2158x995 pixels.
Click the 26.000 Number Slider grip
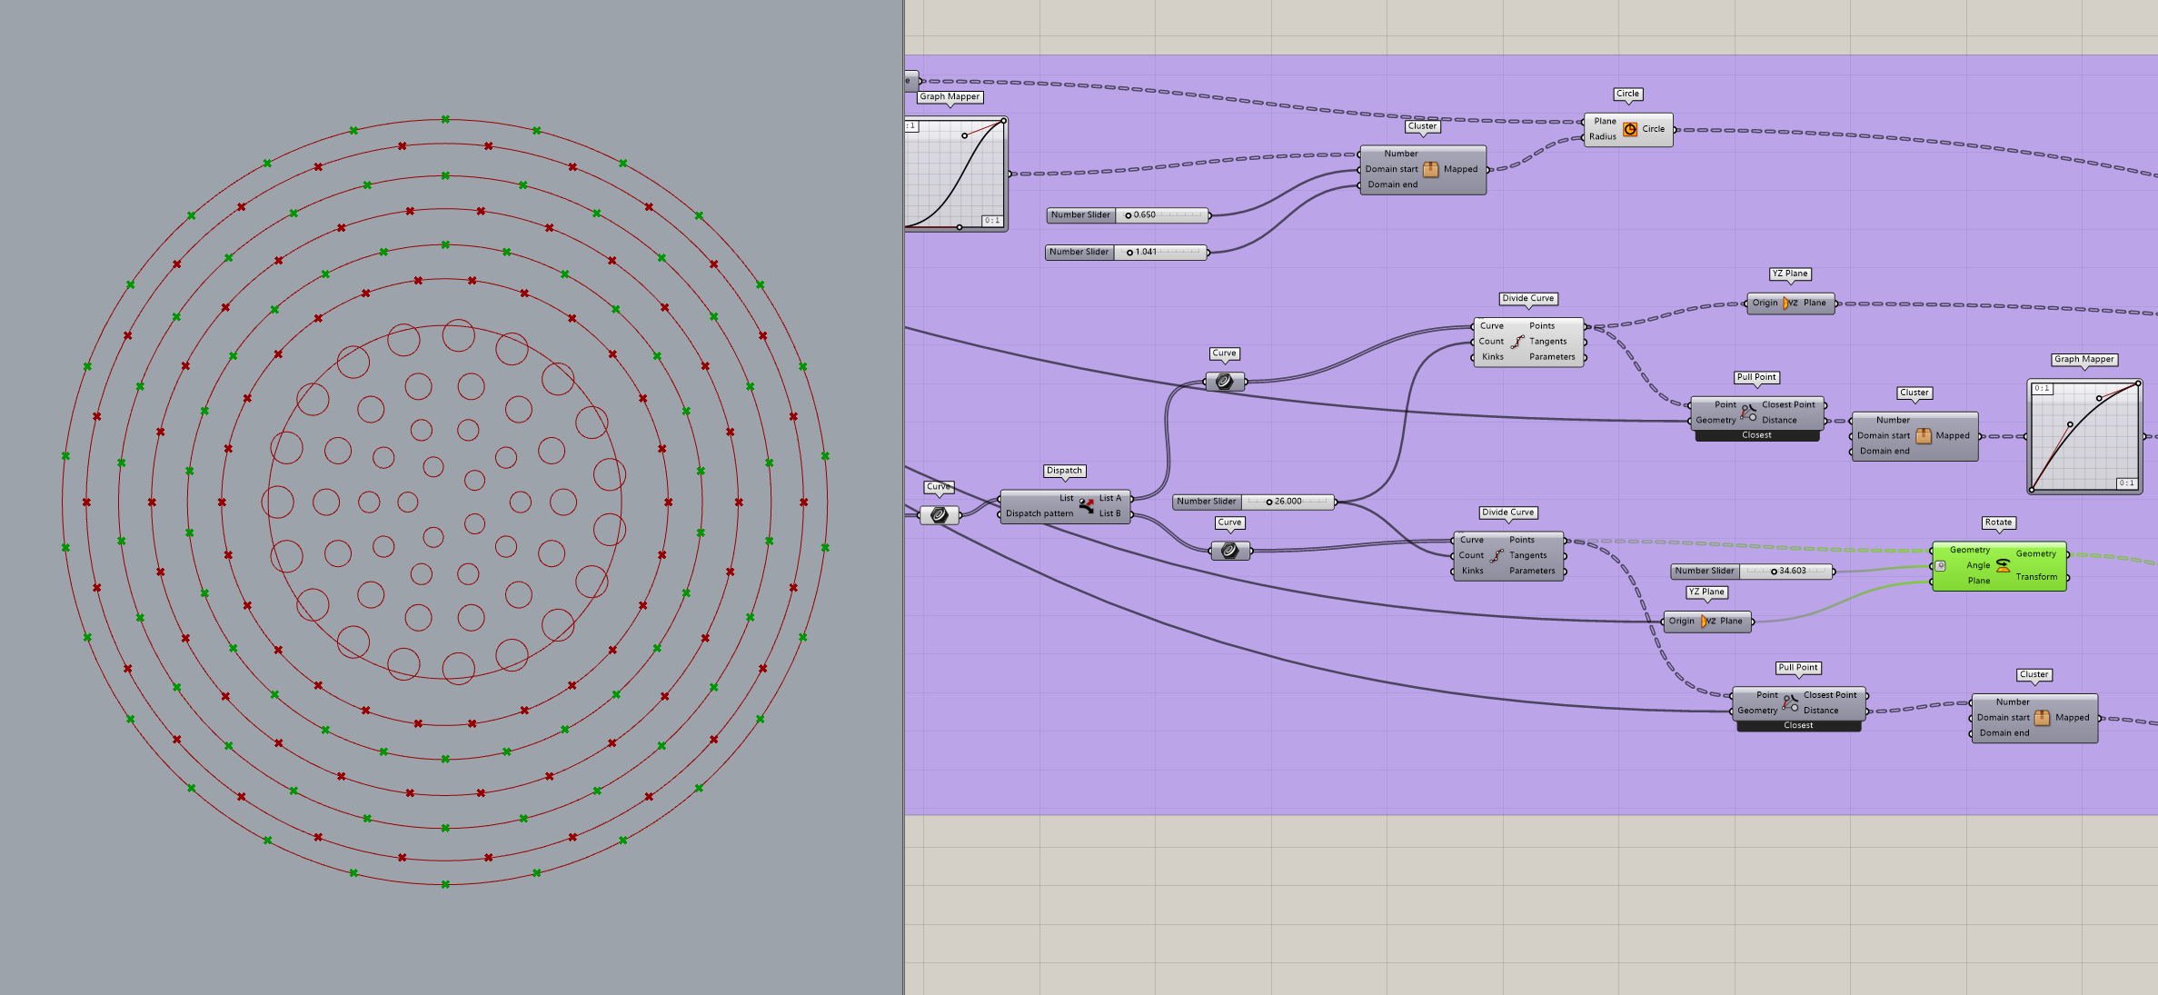(1268, 502)
